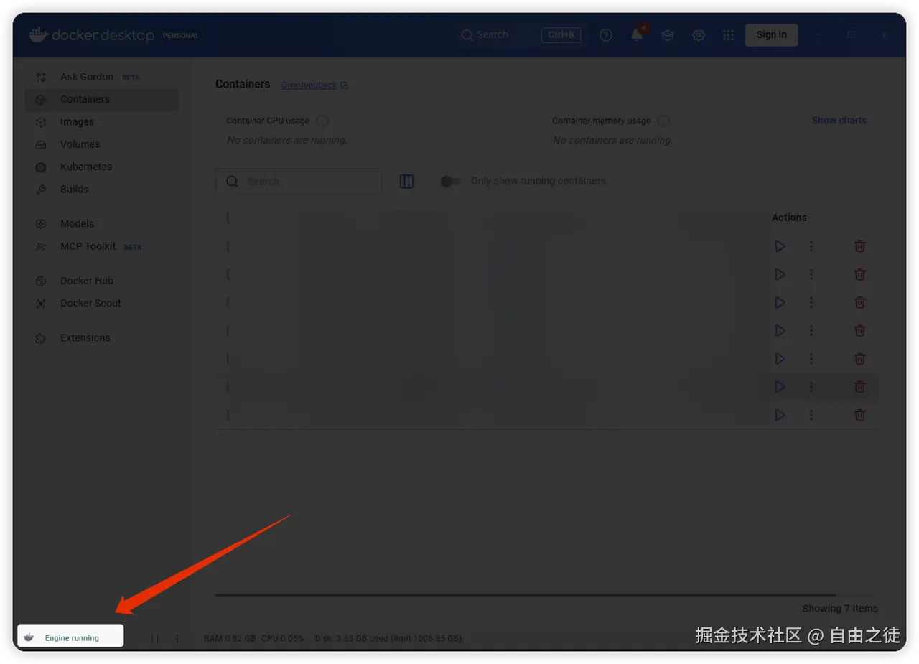Screen dimensions: 919x664
Task: Click the RAM 0.82 GB readout
Action: [230, 638]
